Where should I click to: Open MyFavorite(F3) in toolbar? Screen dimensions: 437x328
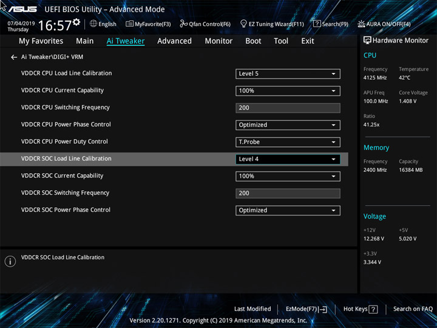click(148, 24)
